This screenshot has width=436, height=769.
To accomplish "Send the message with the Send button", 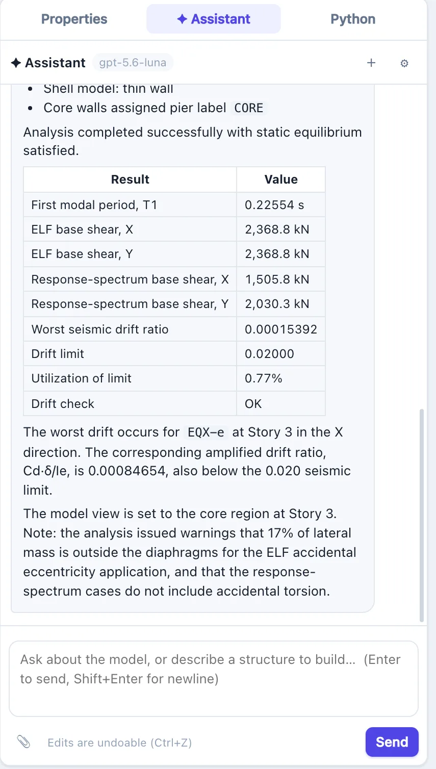I will (392, 742).
